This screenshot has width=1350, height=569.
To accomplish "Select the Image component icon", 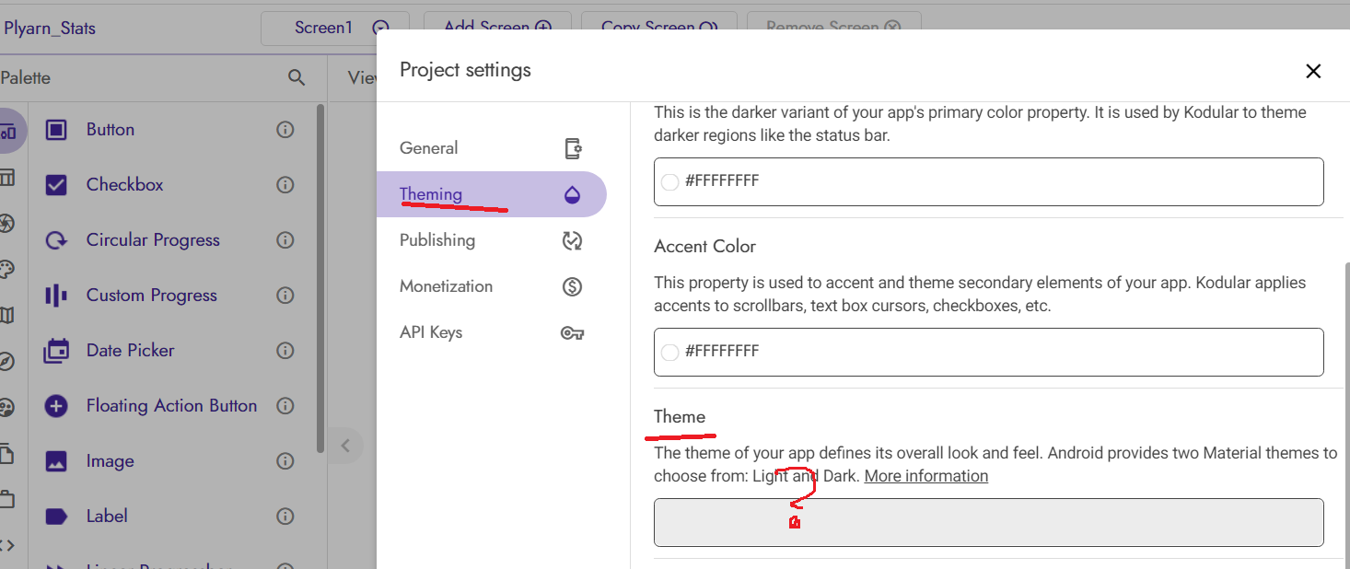I will click(56, 461).
